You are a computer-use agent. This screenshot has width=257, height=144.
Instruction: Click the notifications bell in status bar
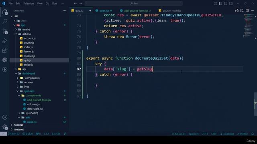click(x=253, y=134)
